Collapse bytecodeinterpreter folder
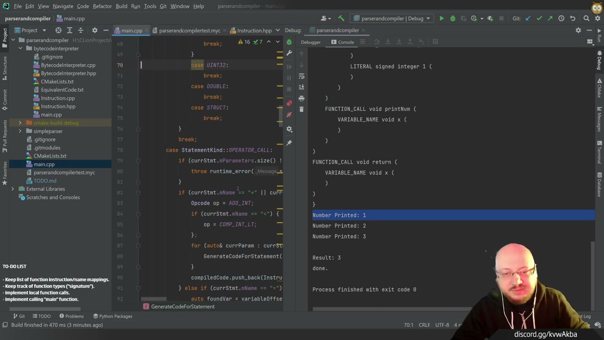Screen dimensions: 604x340 coord(20,49)
